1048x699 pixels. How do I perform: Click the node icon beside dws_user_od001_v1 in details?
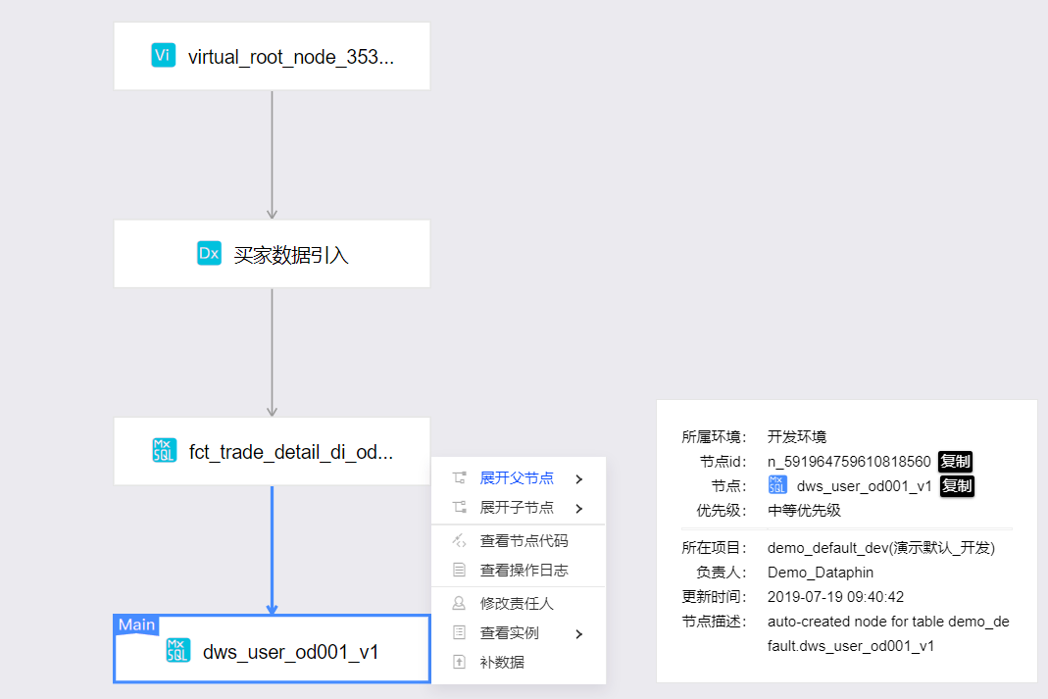(x=776, y=484)
